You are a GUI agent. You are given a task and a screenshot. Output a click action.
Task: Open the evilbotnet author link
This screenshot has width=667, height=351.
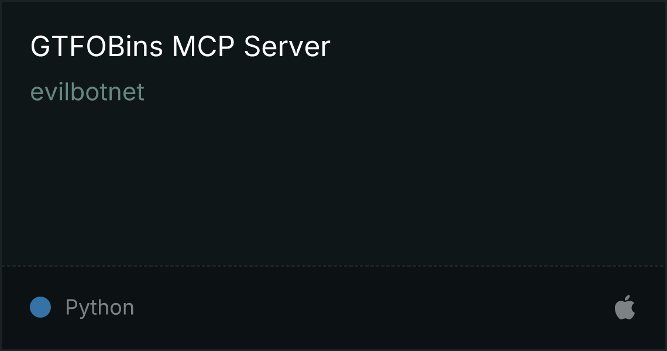(x=88, y=91)
